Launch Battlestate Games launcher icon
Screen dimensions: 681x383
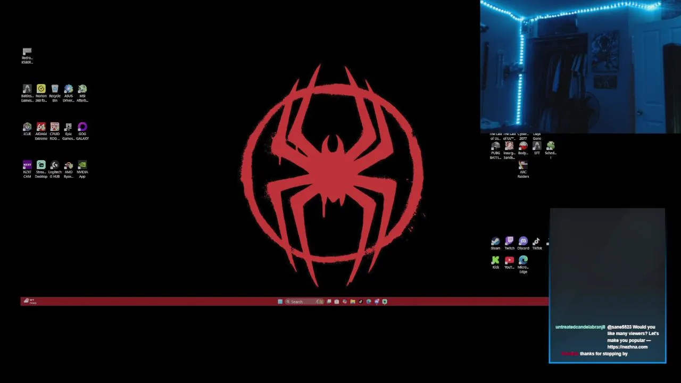click(27, 93)
